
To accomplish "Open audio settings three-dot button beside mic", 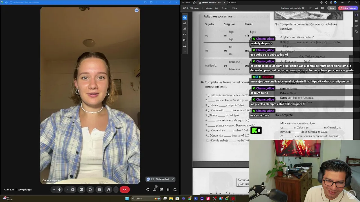I will tap(53, 190).
